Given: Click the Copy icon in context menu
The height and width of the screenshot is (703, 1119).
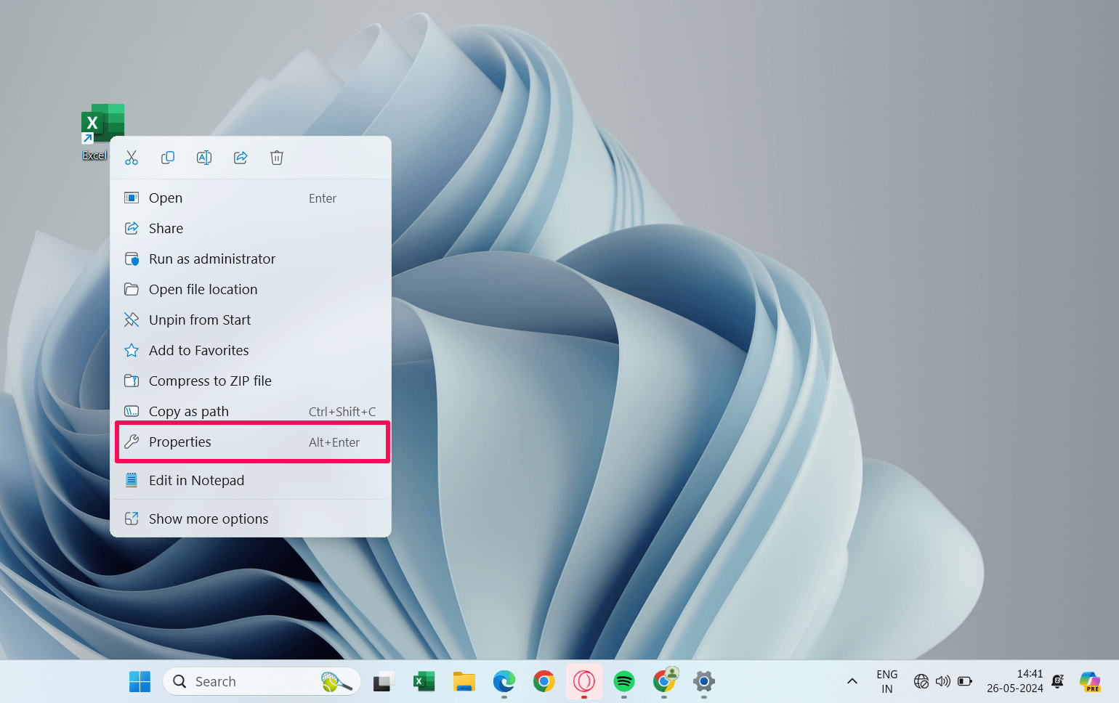Looking at the screenshot, I should point(168,158).
